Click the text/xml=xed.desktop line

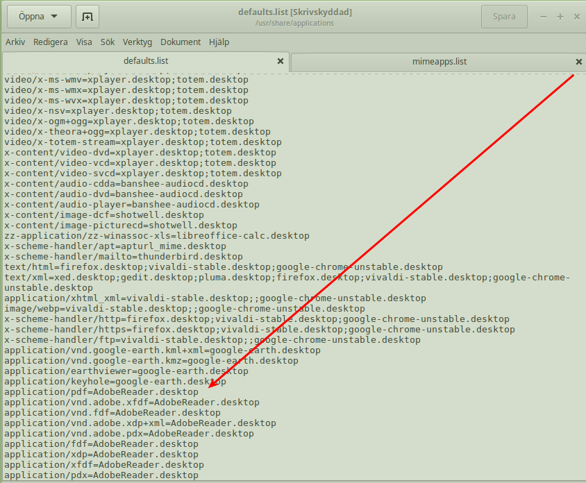tap(287, 283)
